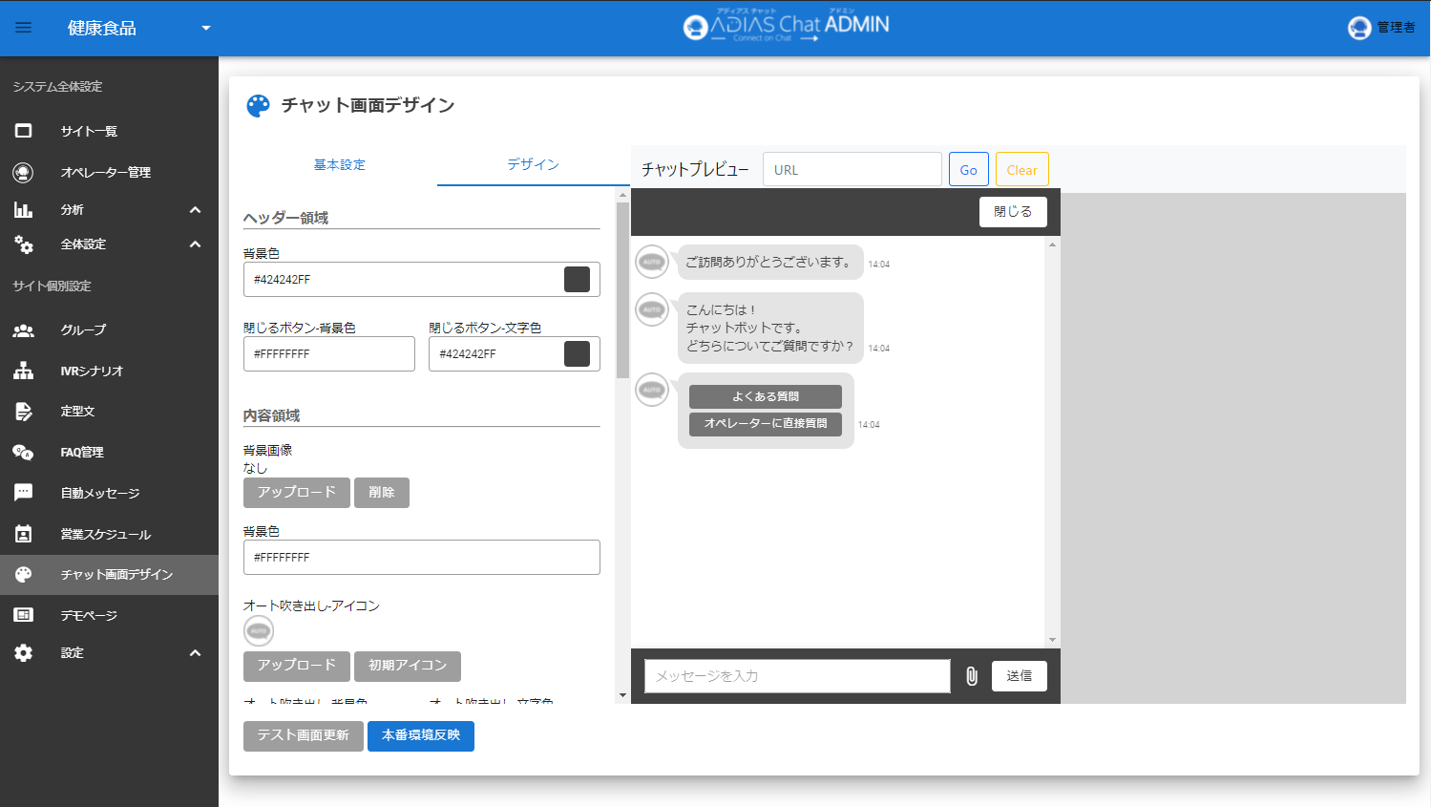Click the chat preview URL field
This screenshot has width=1431, height=807.
[x=852, y=170]
